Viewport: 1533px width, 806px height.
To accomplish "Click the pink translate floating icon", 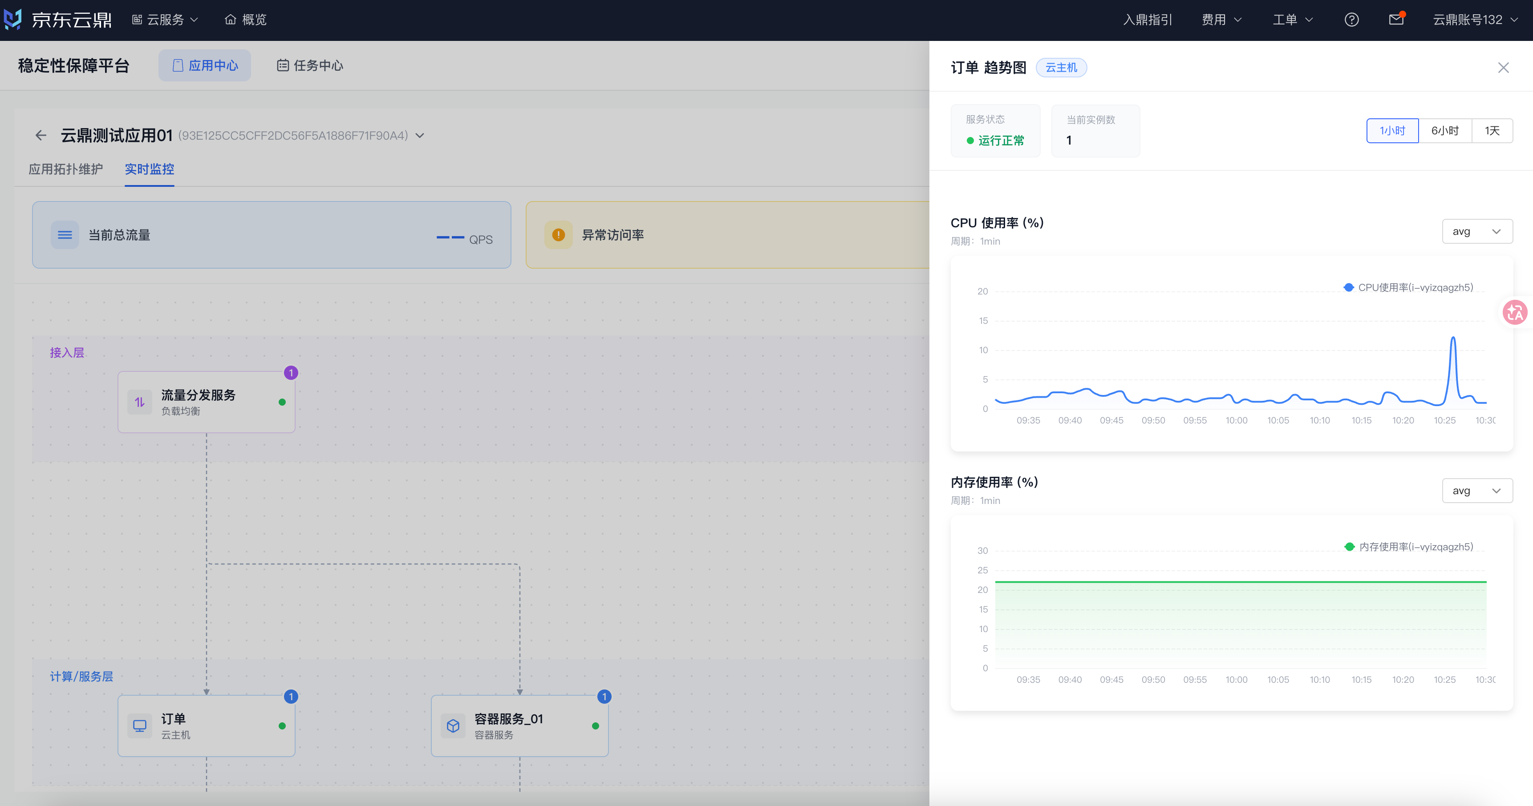I will [x=1515, y=312].
